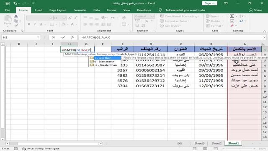Collapse the ribbon with the chevron
Viewport: 268px width, 151px height.
pos(264,31)
